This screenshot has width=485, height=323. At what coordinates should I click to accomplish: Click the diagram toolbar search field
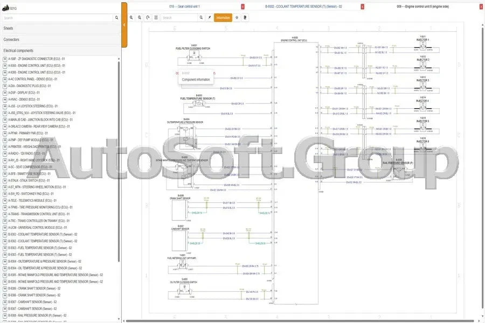(x=179, y=18)
